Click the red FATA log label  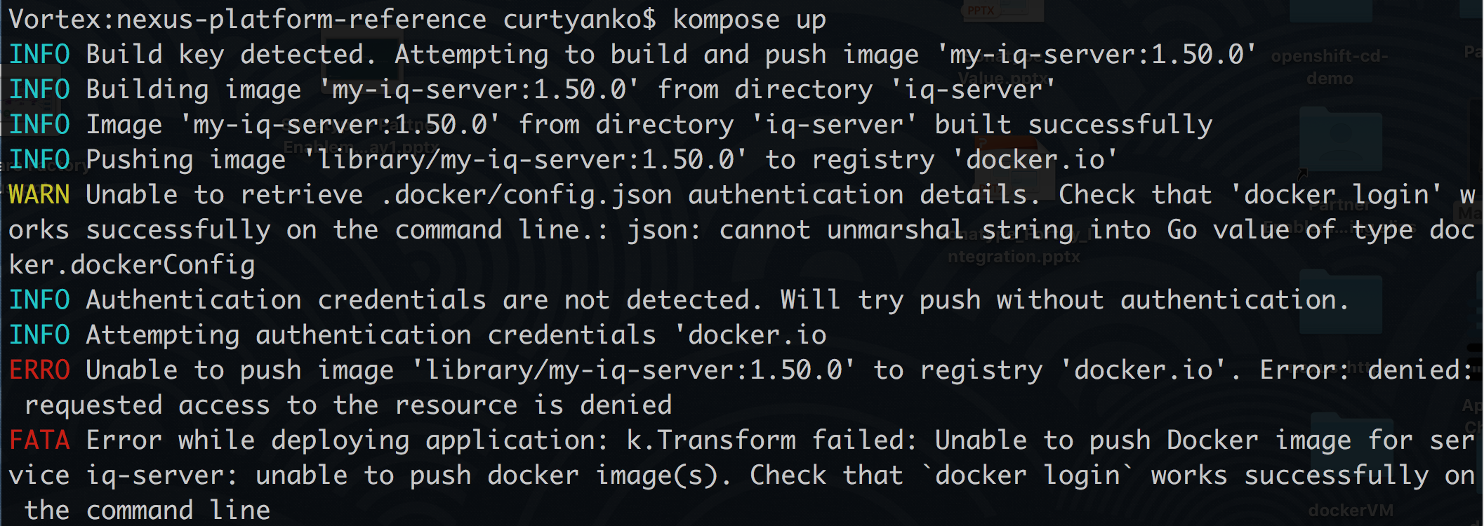39,440
